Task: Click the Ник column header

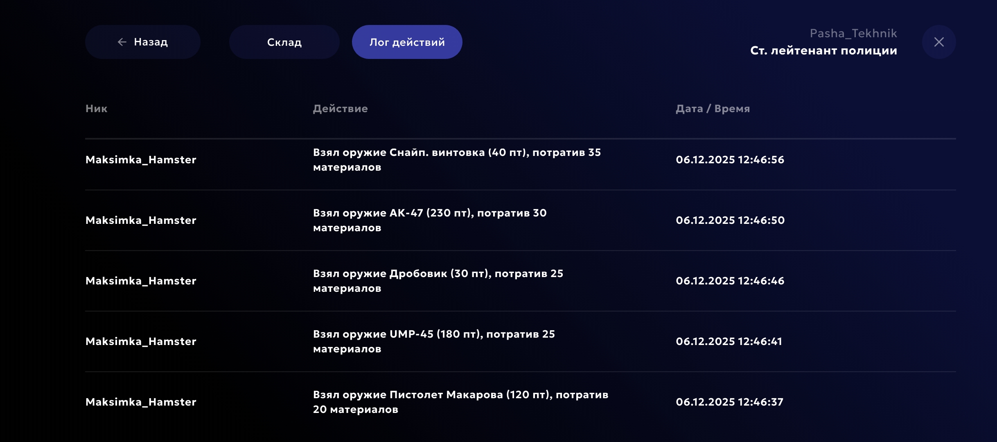Action: pos(96,108)
